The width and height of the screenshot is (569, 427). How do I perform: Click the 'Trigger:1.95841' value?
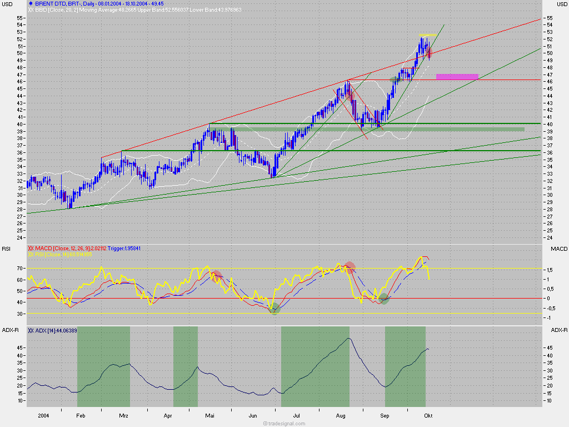click(x=124, y=249)
